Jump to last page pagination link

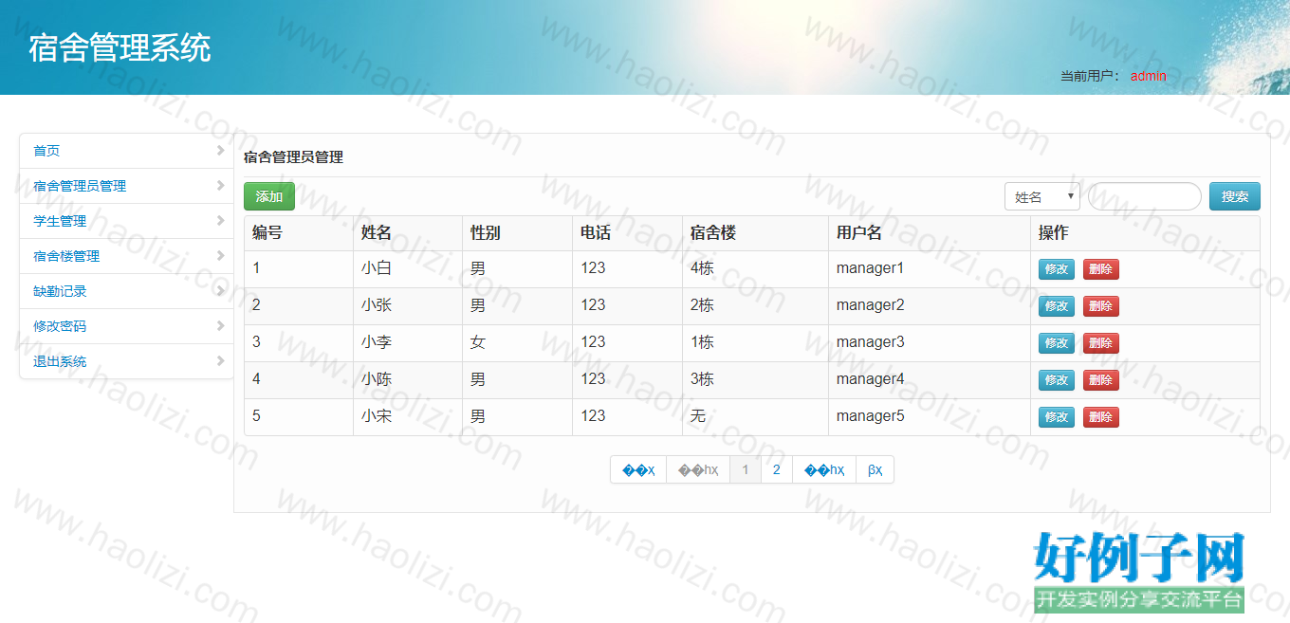[x=875, y=470]
